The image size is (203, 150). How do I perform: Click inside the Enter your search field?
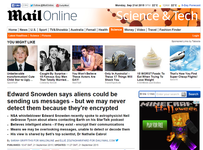click(x=168, y=94)
